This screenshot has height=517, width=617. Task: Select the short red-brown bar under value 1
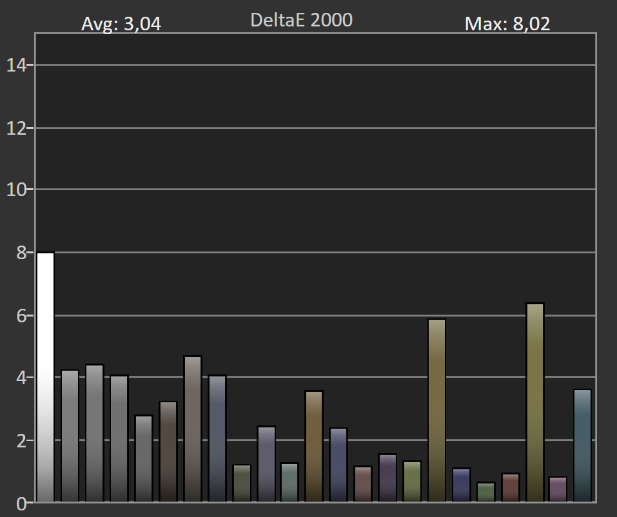pyautogui.click(x=511, y=487)
